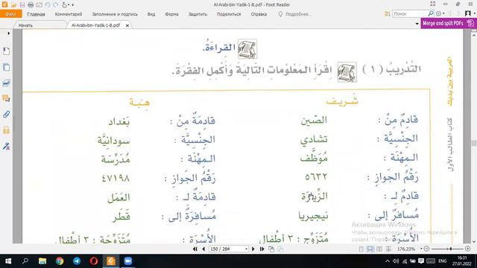This screenshot has height=268, width=477.
Task: Save the document with the diskette icon
Action: (x=22, y=5)
